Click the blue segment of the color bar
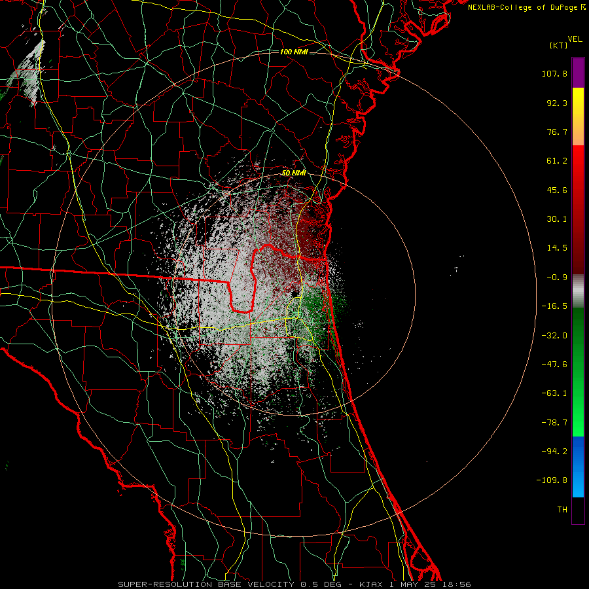 pyautogui.click(x=578, y=467)
